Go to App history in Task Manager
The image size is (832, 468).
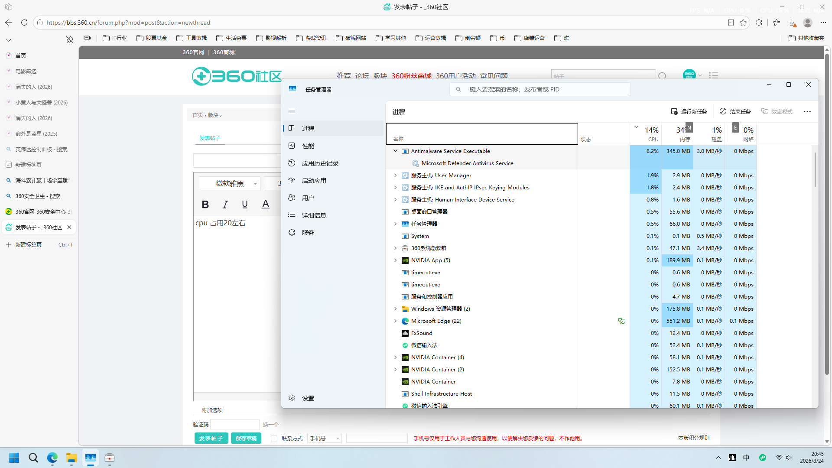pyautogui.click(x=333, y=163)
